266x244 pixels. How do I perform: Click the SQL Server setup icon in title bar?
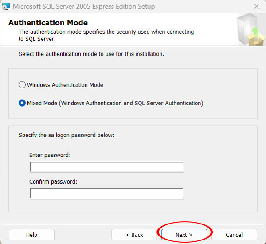6,7
